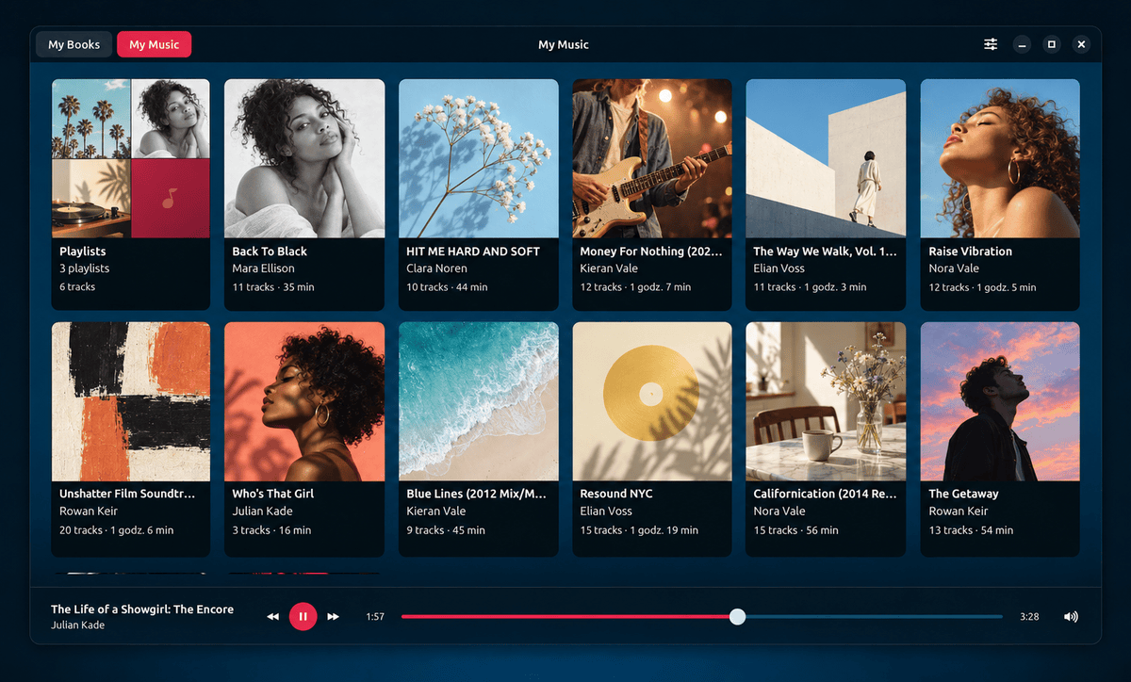
Task: Click '10 tracks · 44 min' text
Action: pos(447,287)
